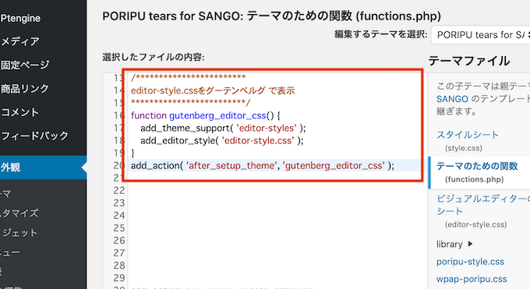The image size is (530, 289).
Task: Expand the library folder arrow
Action: [x=470, y=244]
